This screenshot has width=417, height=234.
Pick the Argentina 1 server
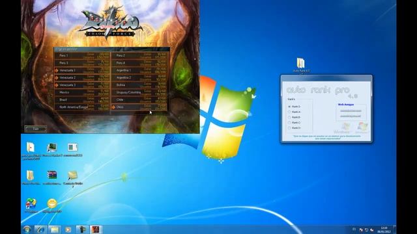139,70
